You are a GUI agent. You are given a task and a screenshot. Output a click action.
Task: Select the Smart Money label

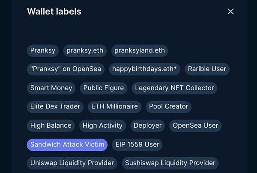[x=51, y=88]
